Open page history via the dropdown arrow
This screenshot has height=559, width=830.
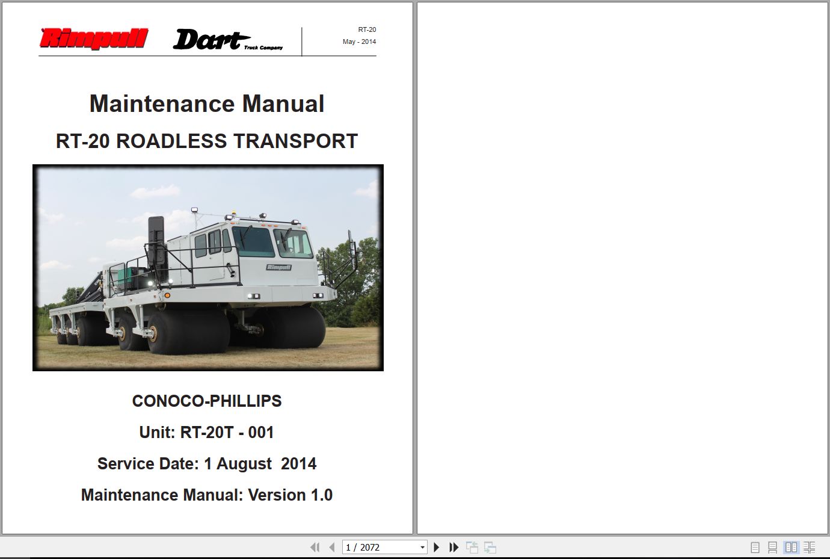[422, 547]
